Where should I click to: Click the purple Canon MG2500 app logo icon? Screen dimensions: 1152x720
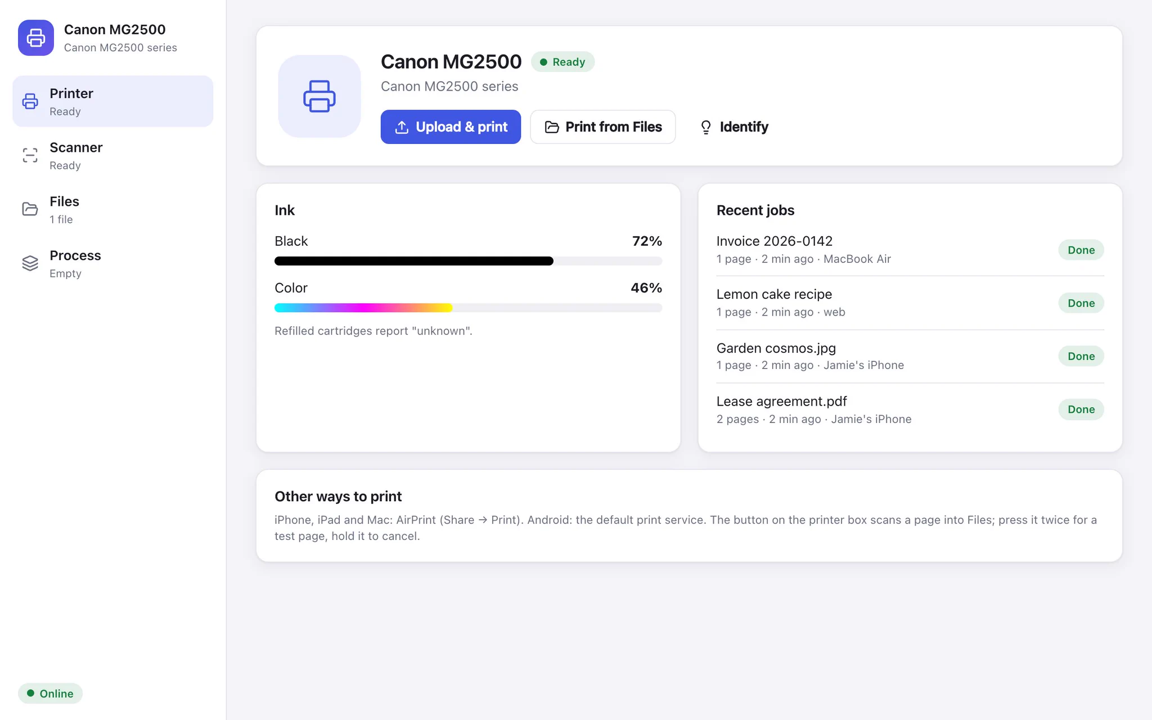[36, 38]
